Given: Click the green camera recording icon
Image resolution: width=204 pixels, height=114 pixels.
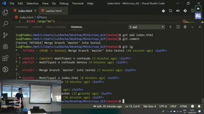Looking at the screenshot, I should point(198,9).
